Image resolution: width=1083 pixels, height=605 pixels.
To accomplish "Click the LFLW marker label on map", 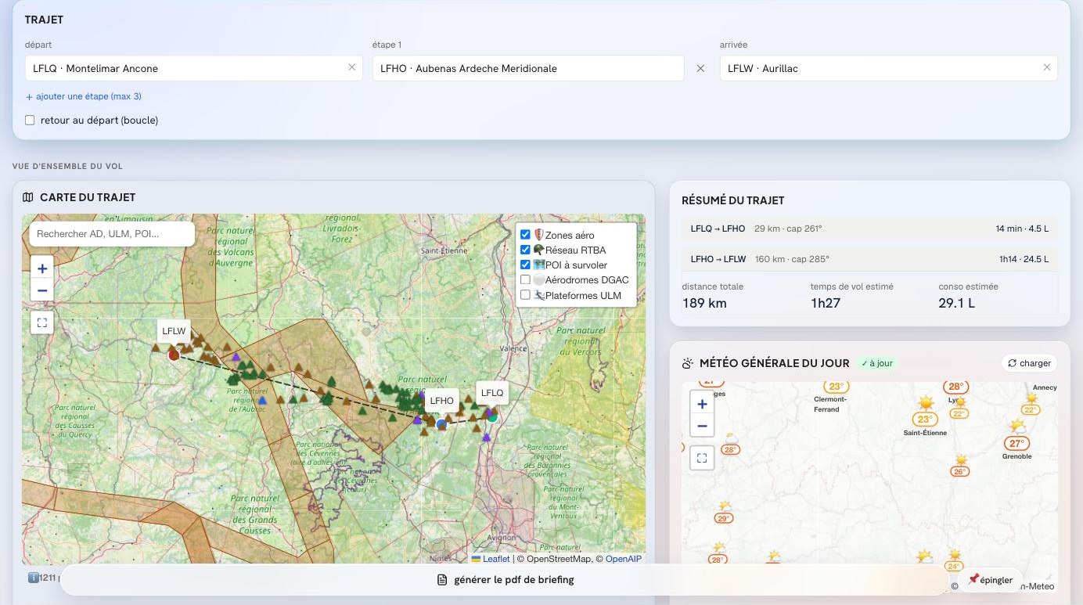I will coord(174,331).
